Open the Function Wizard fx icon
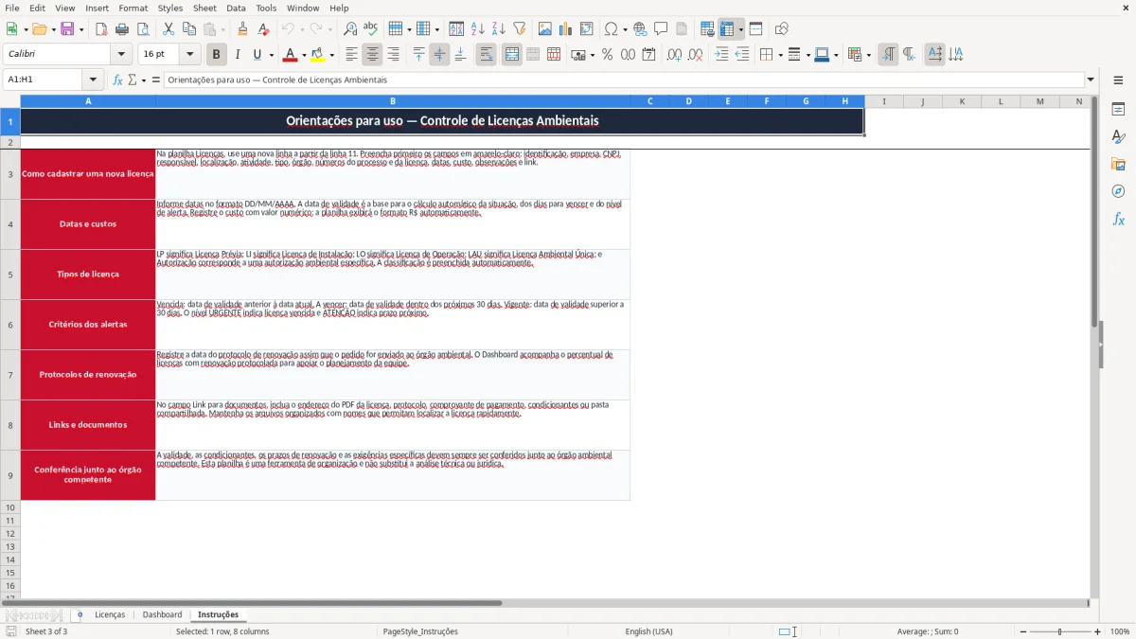The image size is (1136, 639). click(x=118, y=80)
